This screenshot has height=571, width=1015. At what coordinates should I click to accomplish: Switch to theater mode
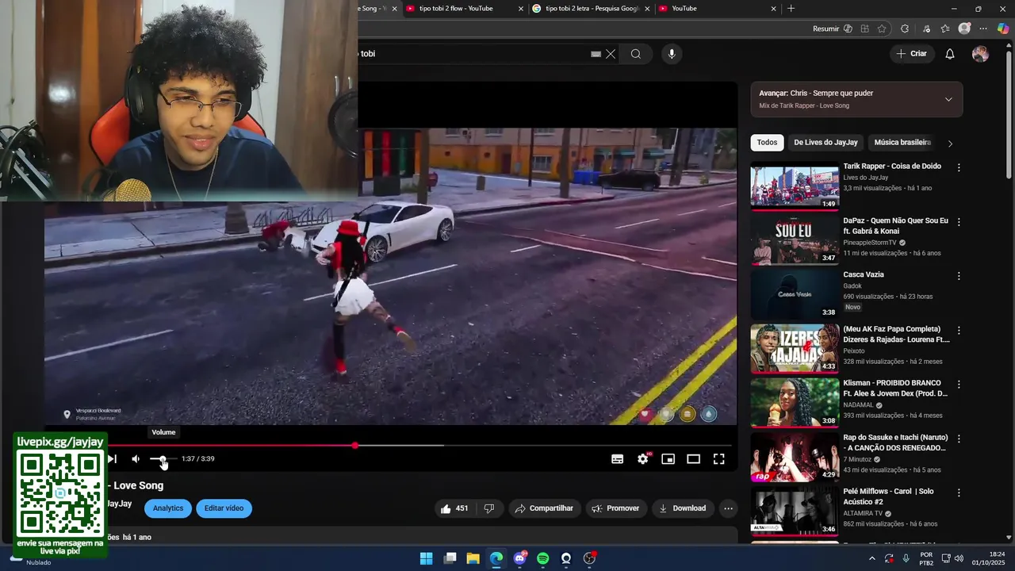(693, 458)
